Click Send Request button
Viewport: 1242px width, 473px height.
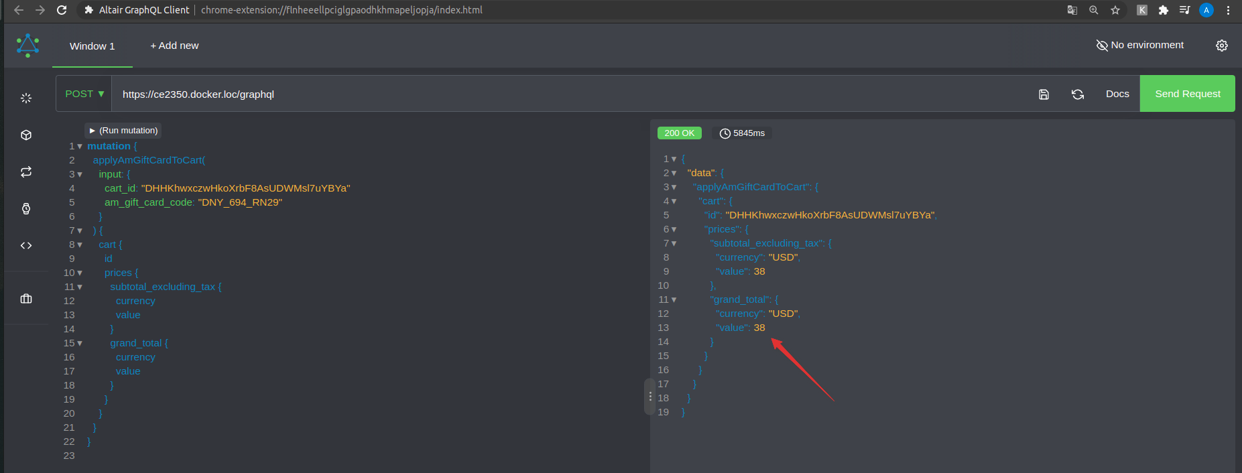(1187, 94)
